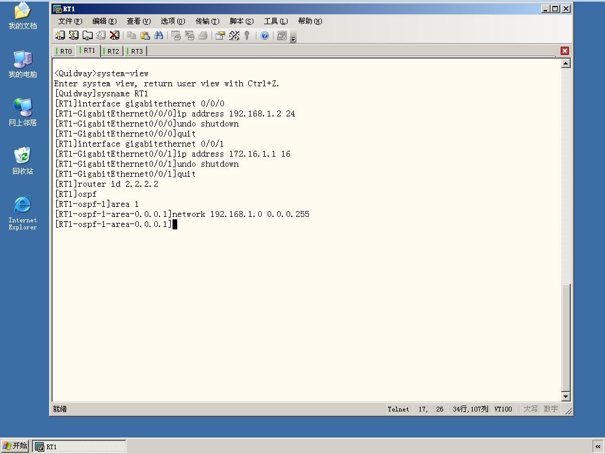Click the 开始 Start button
605x454 pixels.
15,446
